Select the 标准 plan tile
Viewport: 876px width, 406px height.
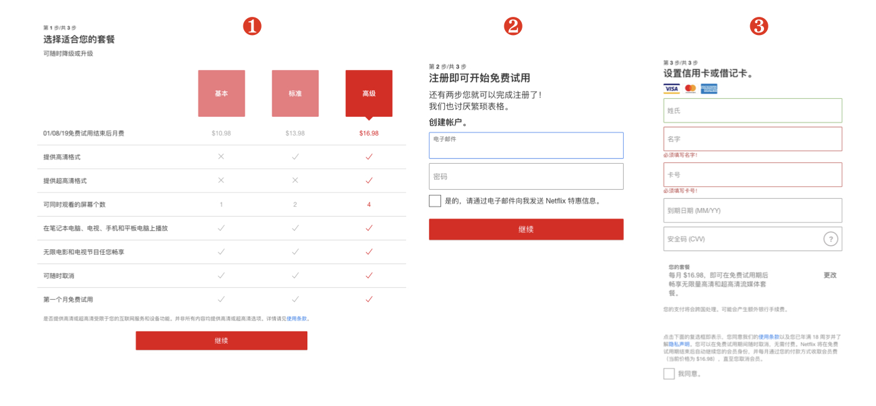[295, 93]
